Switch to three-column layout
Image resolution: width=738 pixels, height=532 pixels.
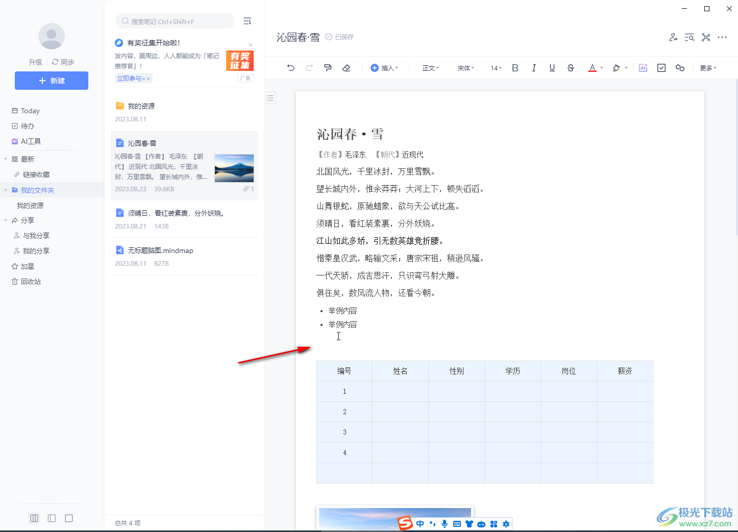pos(34,518)
